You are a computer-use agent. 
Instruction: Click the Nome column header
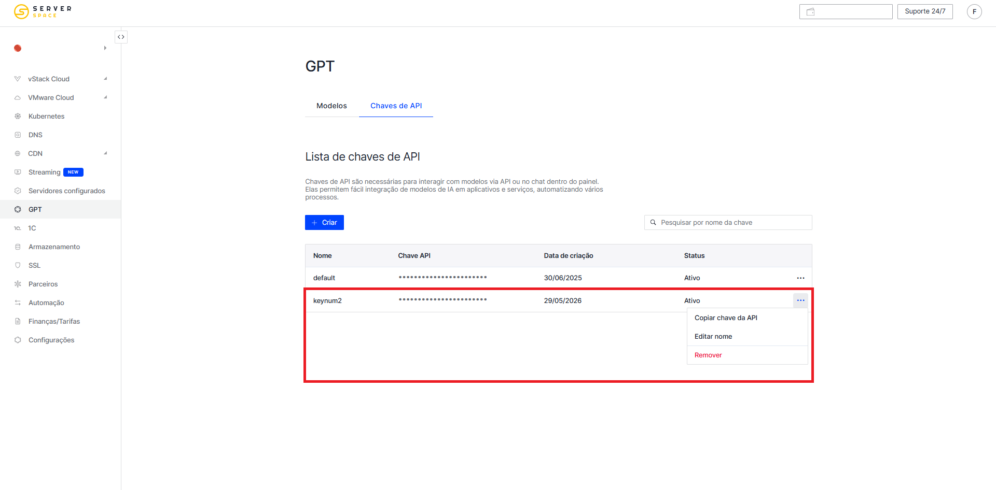point(322,256)
